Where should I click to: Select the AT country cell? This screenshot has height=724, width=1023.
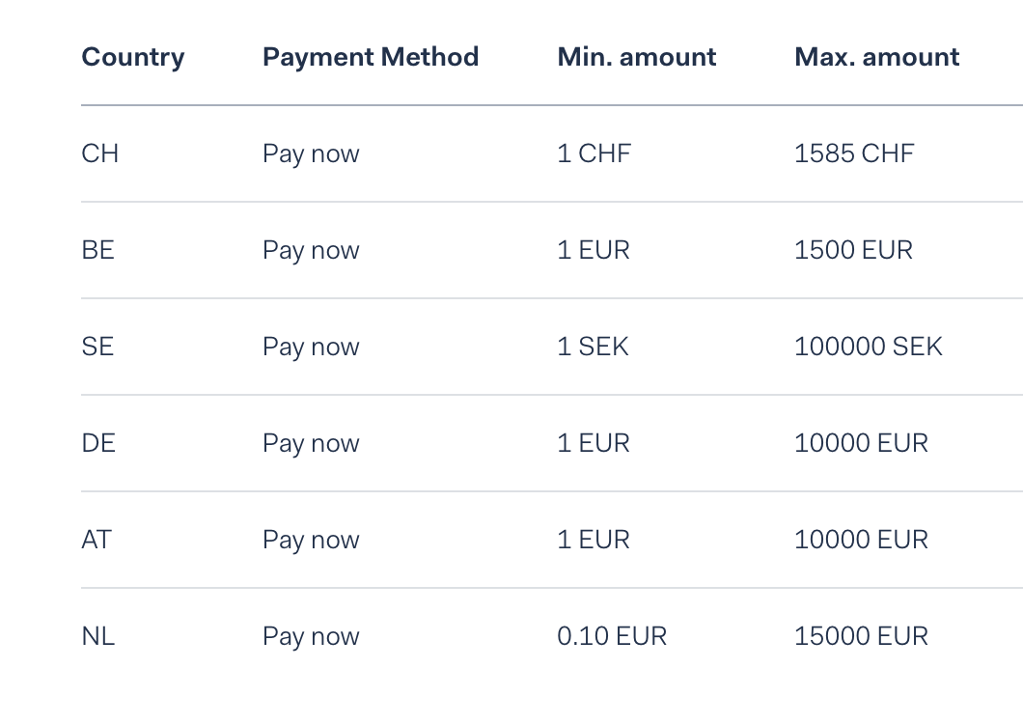click(97, 540)
